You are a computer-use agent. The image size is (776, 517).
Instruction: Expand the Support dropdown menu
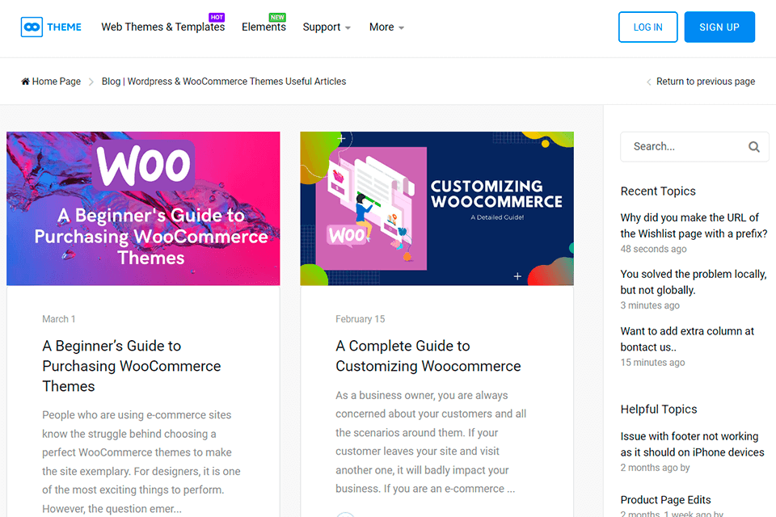coord(327,27)
